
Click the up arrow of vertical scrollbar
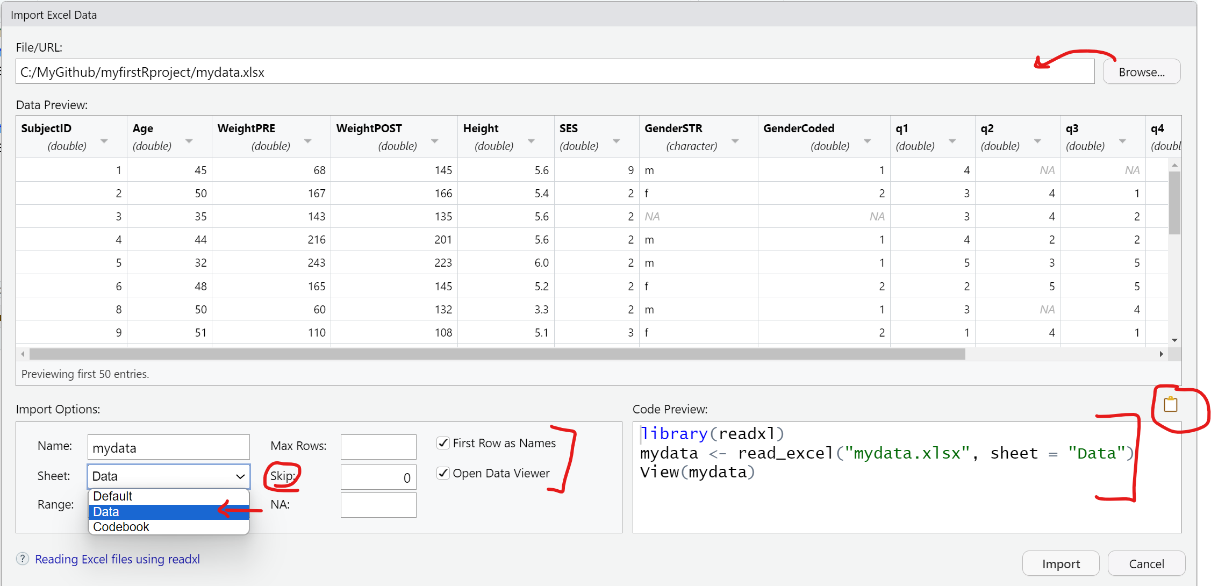[x=1174, y=165]
